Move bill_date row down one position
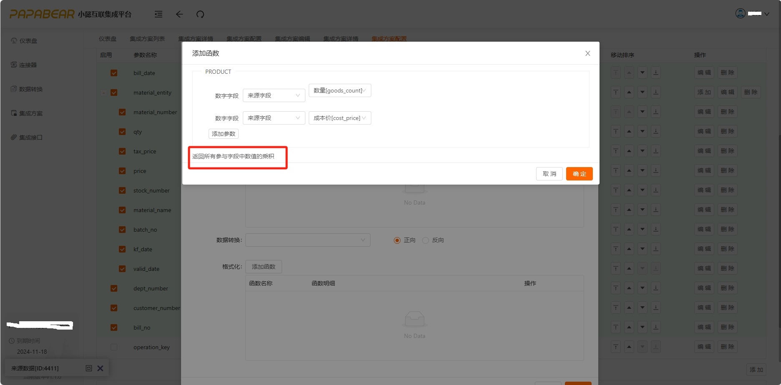The width and height of the screenshot is (781, 385). point(642,73)
